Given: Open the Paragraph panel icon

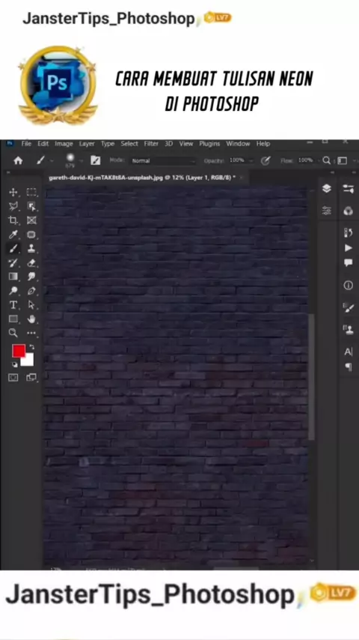Looking at the screenshot, I should pyautogui.click(x=349, y=367).
